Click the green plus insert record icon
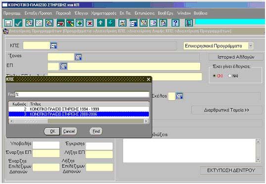The height and width of the screenshot is (184, 266). 80,23
